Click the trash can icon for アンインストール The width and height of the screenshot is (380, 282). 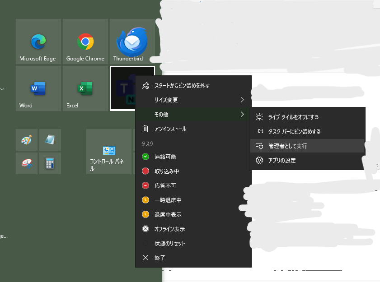point(145,129)
